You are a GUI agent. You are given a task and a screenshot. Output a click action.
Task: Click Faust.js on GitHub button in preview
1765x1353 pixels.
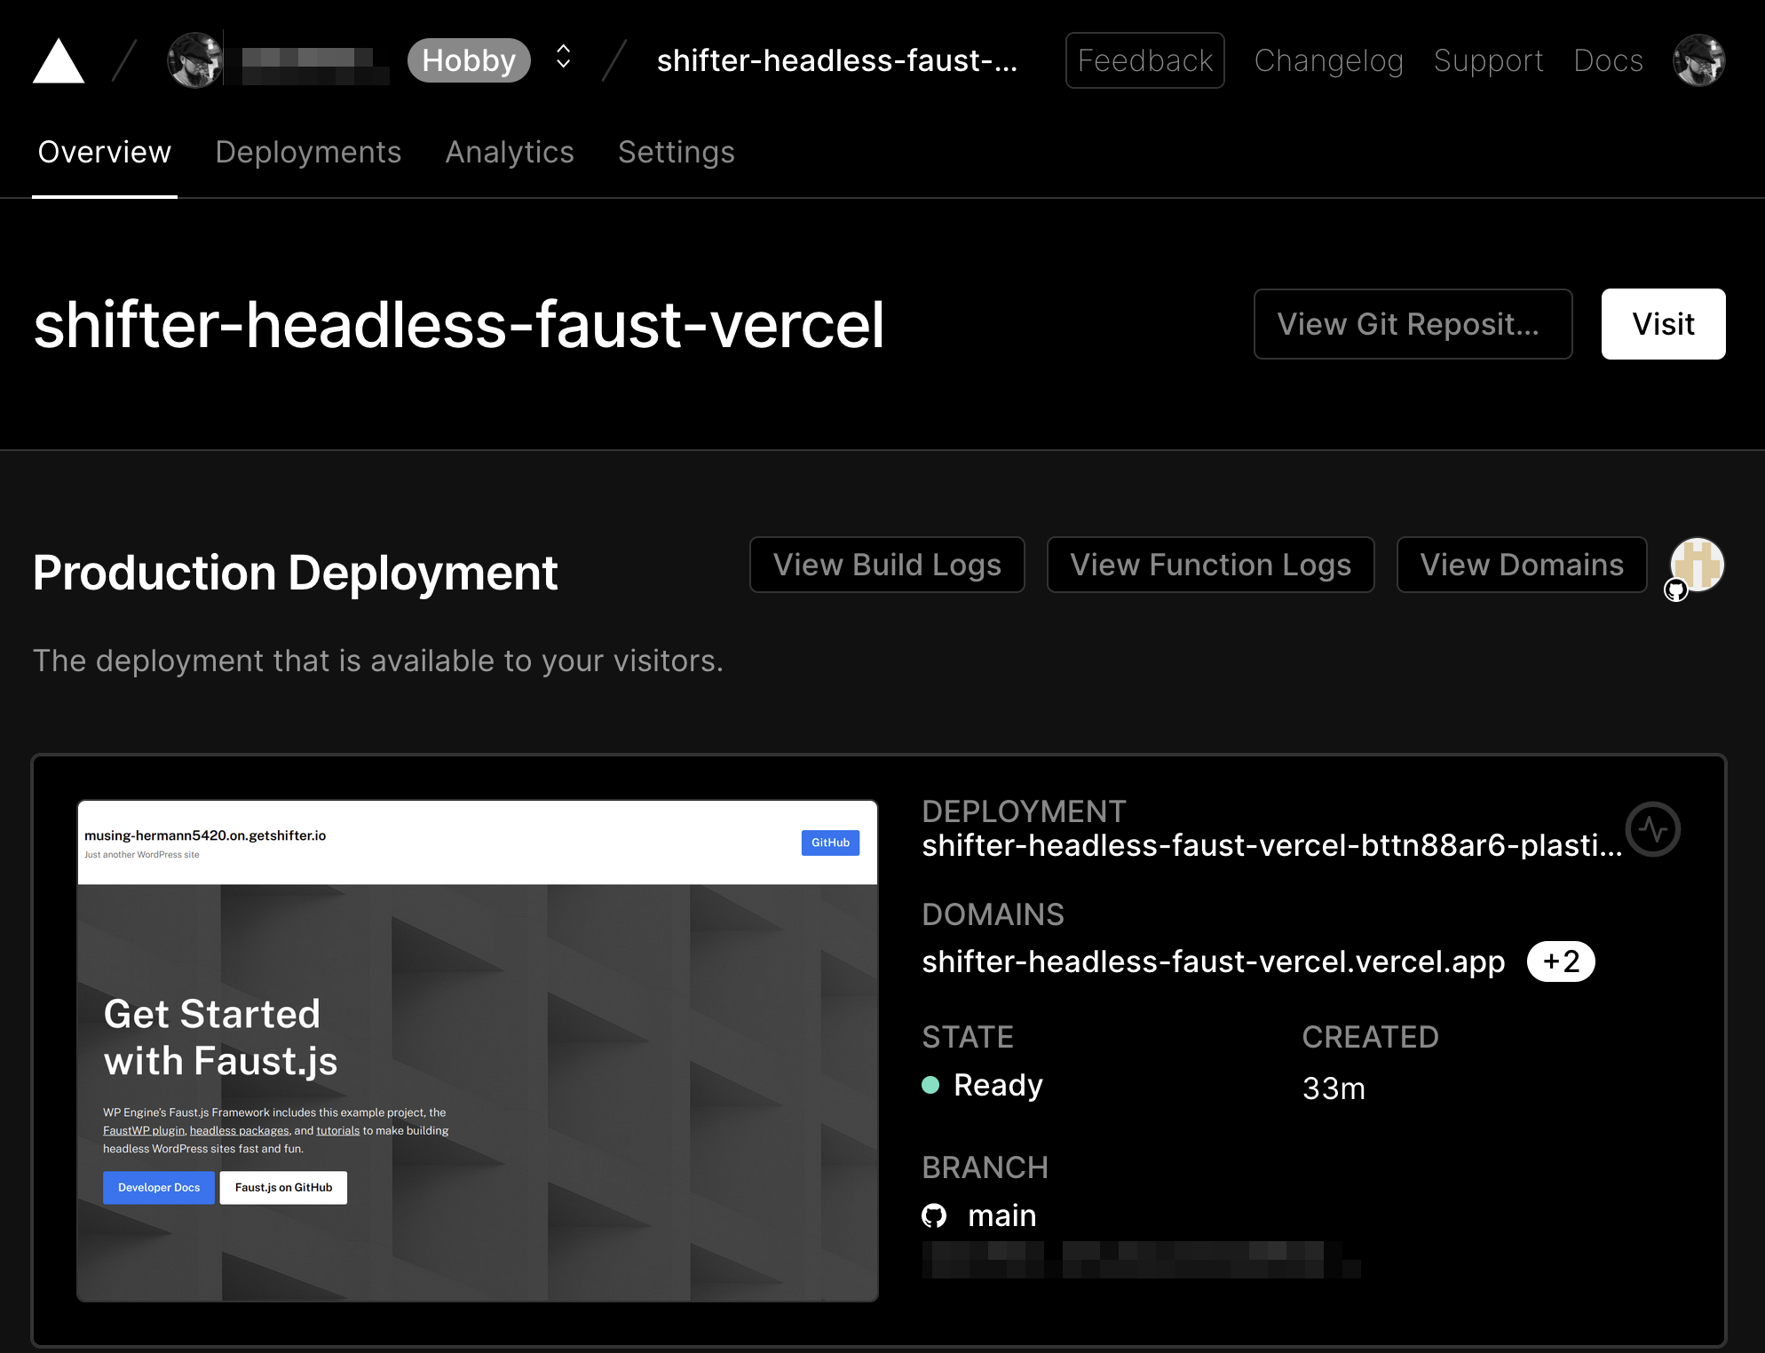283,1188
